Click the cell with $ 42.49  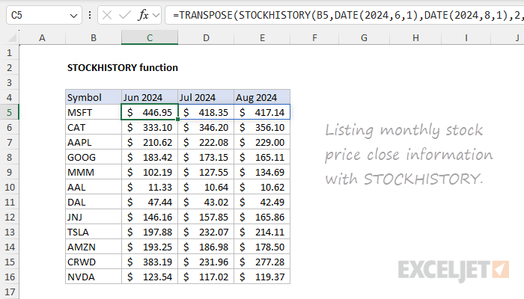point(262,203)
